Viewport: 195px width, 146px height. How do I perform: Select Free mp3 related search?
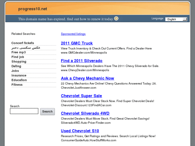(19, 52)
